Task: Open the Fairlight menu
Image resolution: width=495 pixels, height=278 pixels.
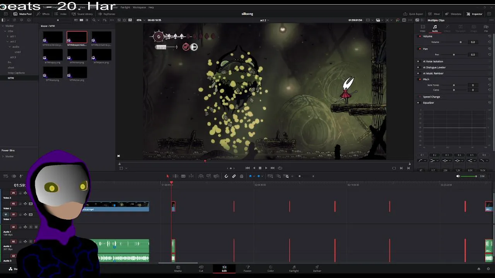Action: pyautogui.click(x=125, y=7)
